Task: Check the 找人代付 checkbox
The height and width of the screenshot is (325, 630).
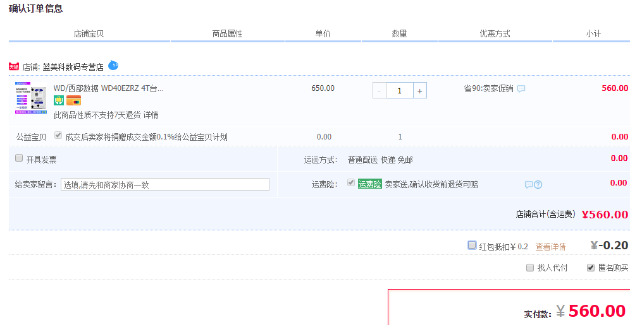Action: 530,268
